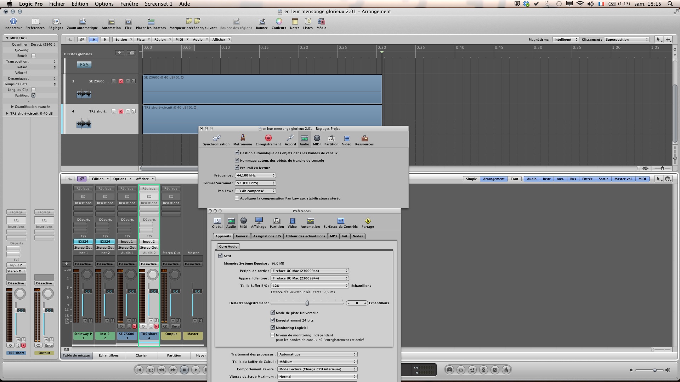
Task: Expand Pistes globales disclosure triangle
Action: click(65, 54)
